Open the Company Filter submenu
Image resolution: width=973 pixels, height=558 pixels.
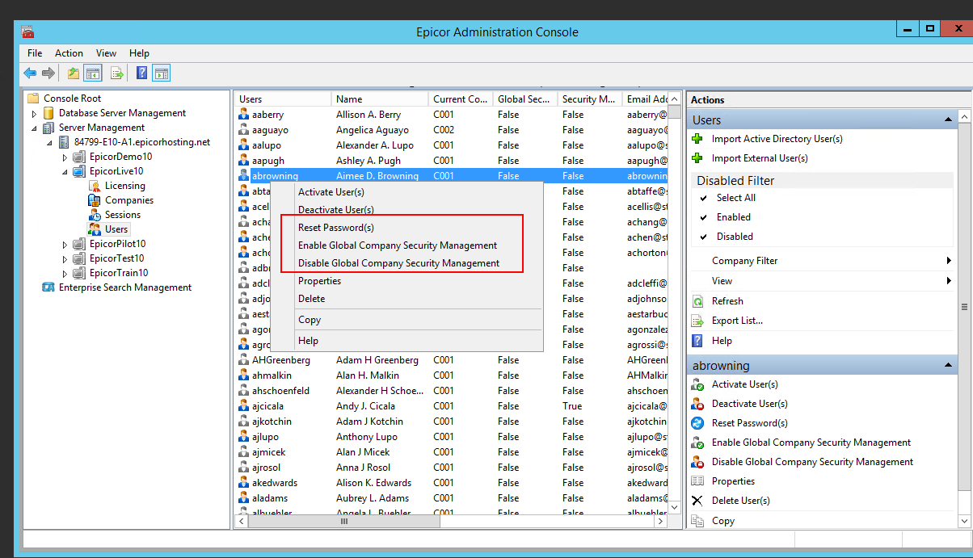pos(822,261)
